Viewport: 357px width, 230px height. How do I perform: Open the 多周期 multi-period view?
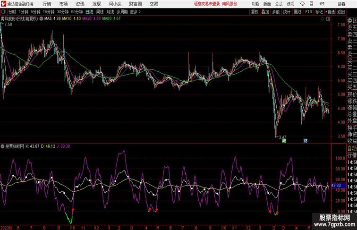(122, 12)
